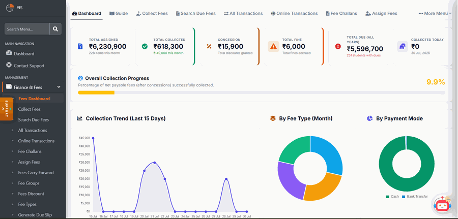Switch to the Online Transactions tab
458x219 pixels.
[x=295, y=13]
